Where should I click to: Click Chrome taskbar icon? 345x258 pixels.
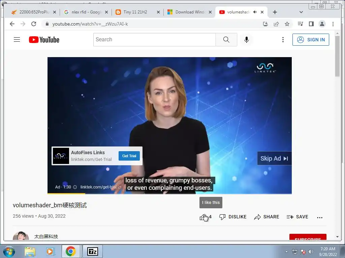click(71, 251)
